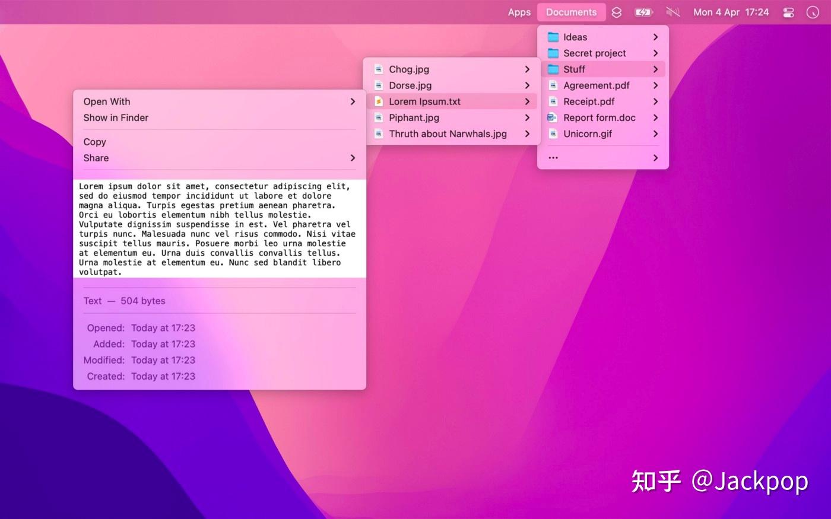Select the Stuff folder entry
This screenshot has height=519, width=831.
603,69
